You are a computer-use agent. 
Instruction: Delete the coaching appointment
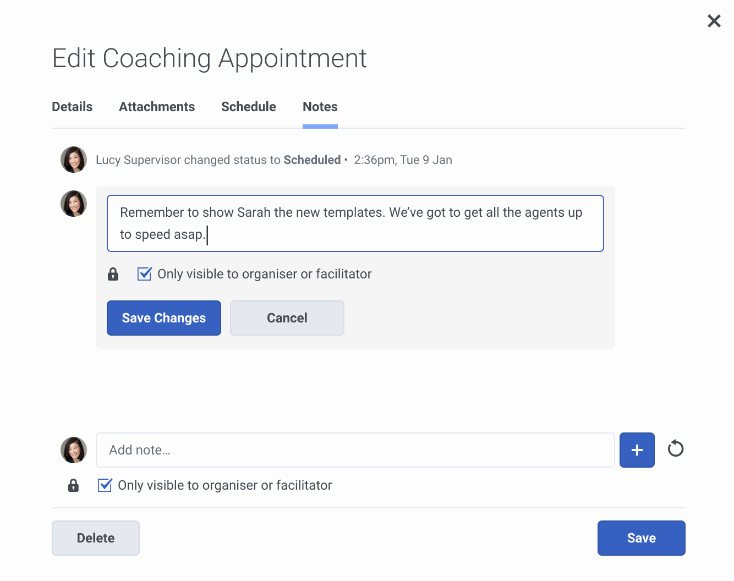point(96,538)
